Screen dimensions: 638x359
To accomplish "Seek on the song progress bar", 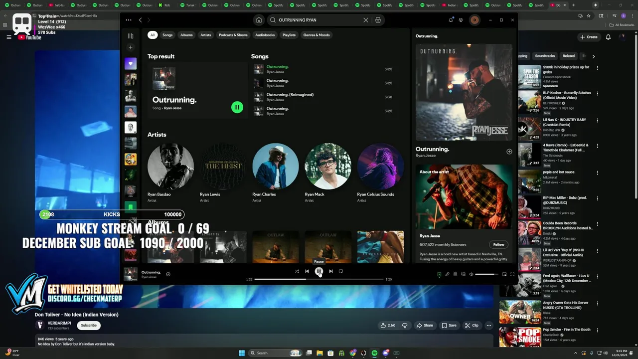I will [319, 279].
